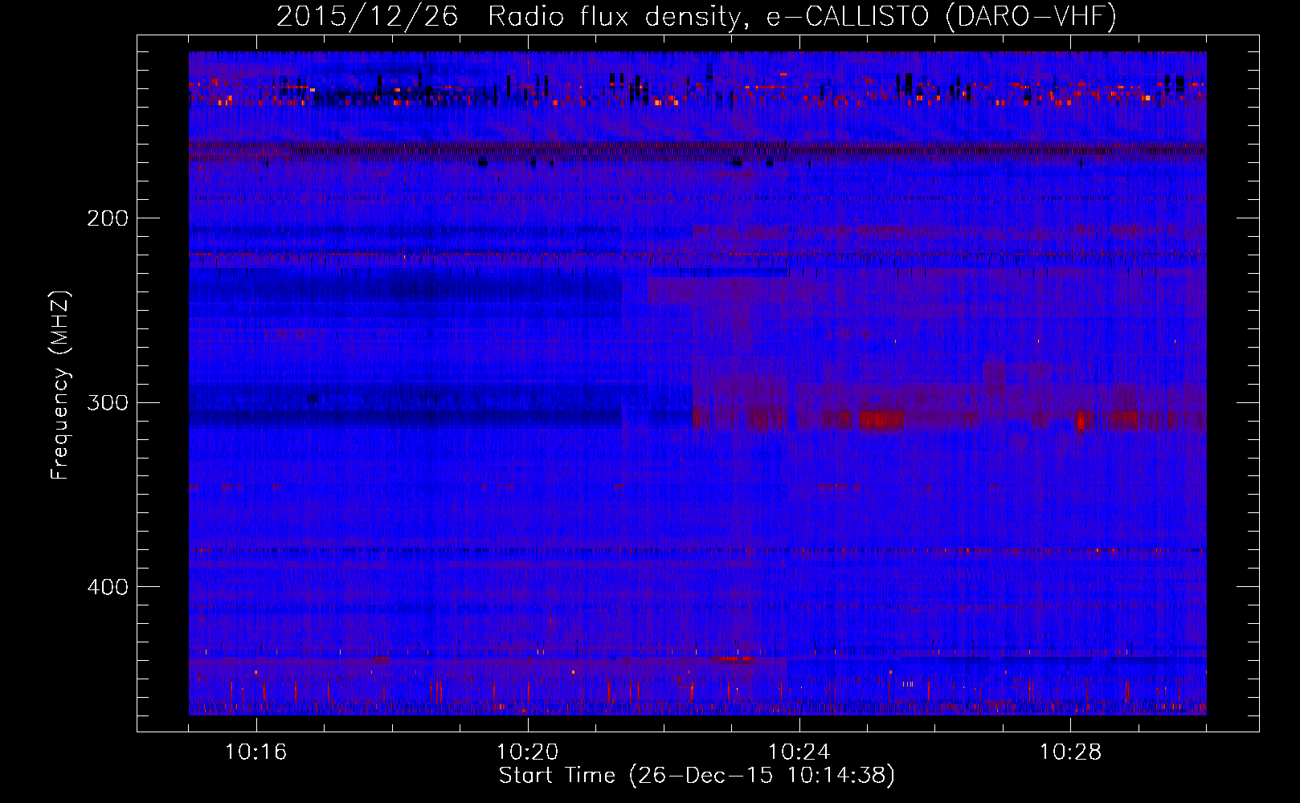Click the plot title 'Radio flux density, e-CALLISTO (DARO-VHF)'
The image size is (1300, 803).
802,16
